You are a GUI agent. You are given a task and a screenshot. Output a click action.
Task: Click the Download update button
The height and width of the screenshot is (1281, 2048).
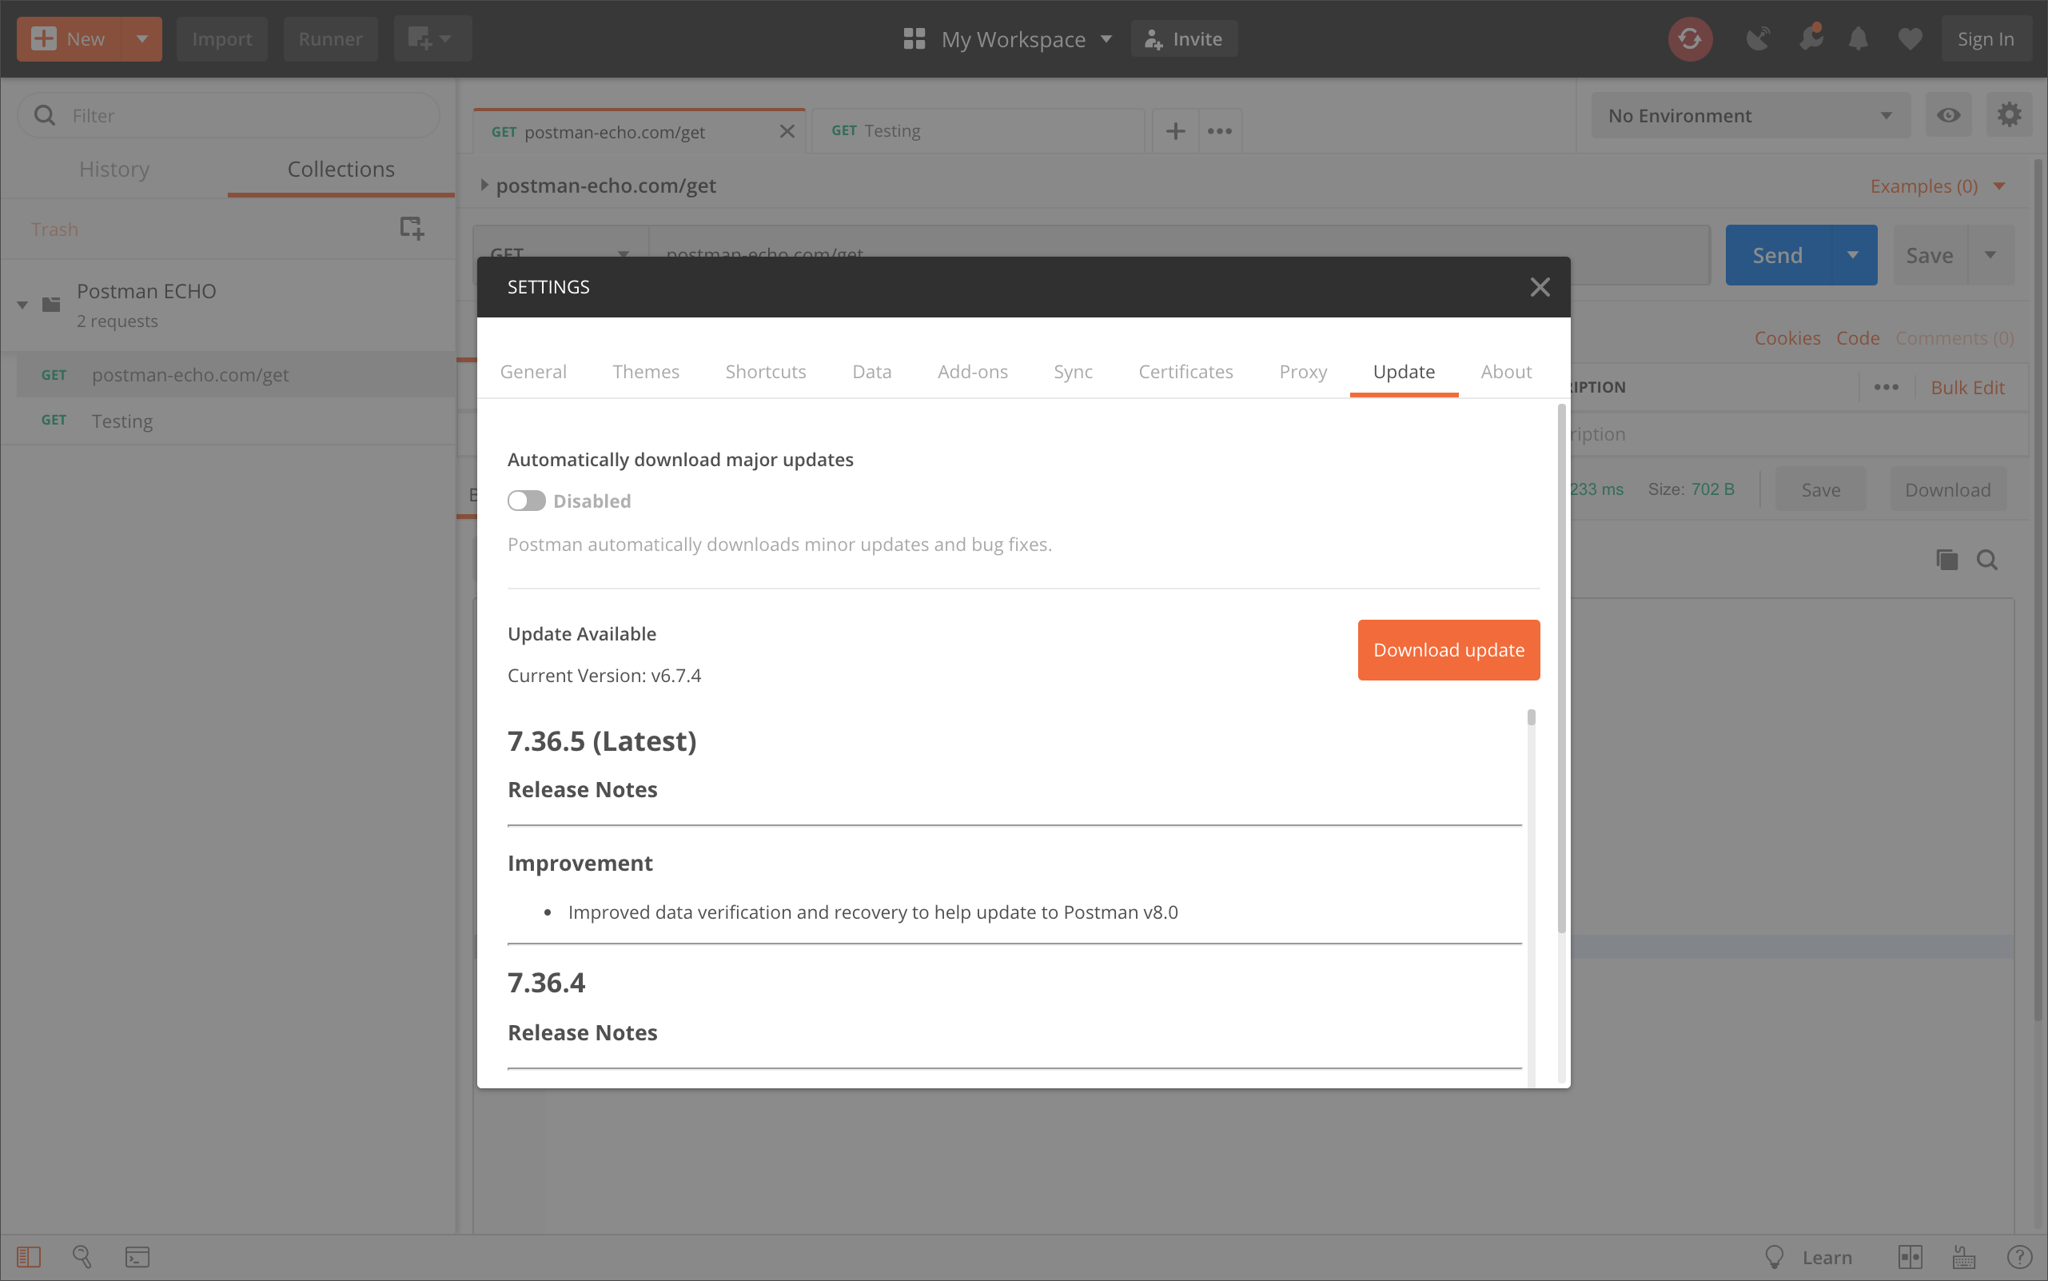(1448, 650)
